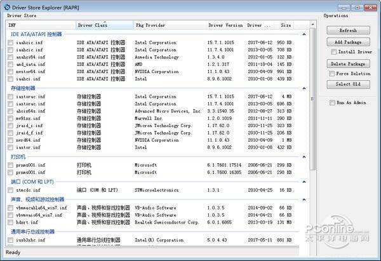Click the scrollbar up arrow of driver list
381x261 pixels.
[312, 25]
